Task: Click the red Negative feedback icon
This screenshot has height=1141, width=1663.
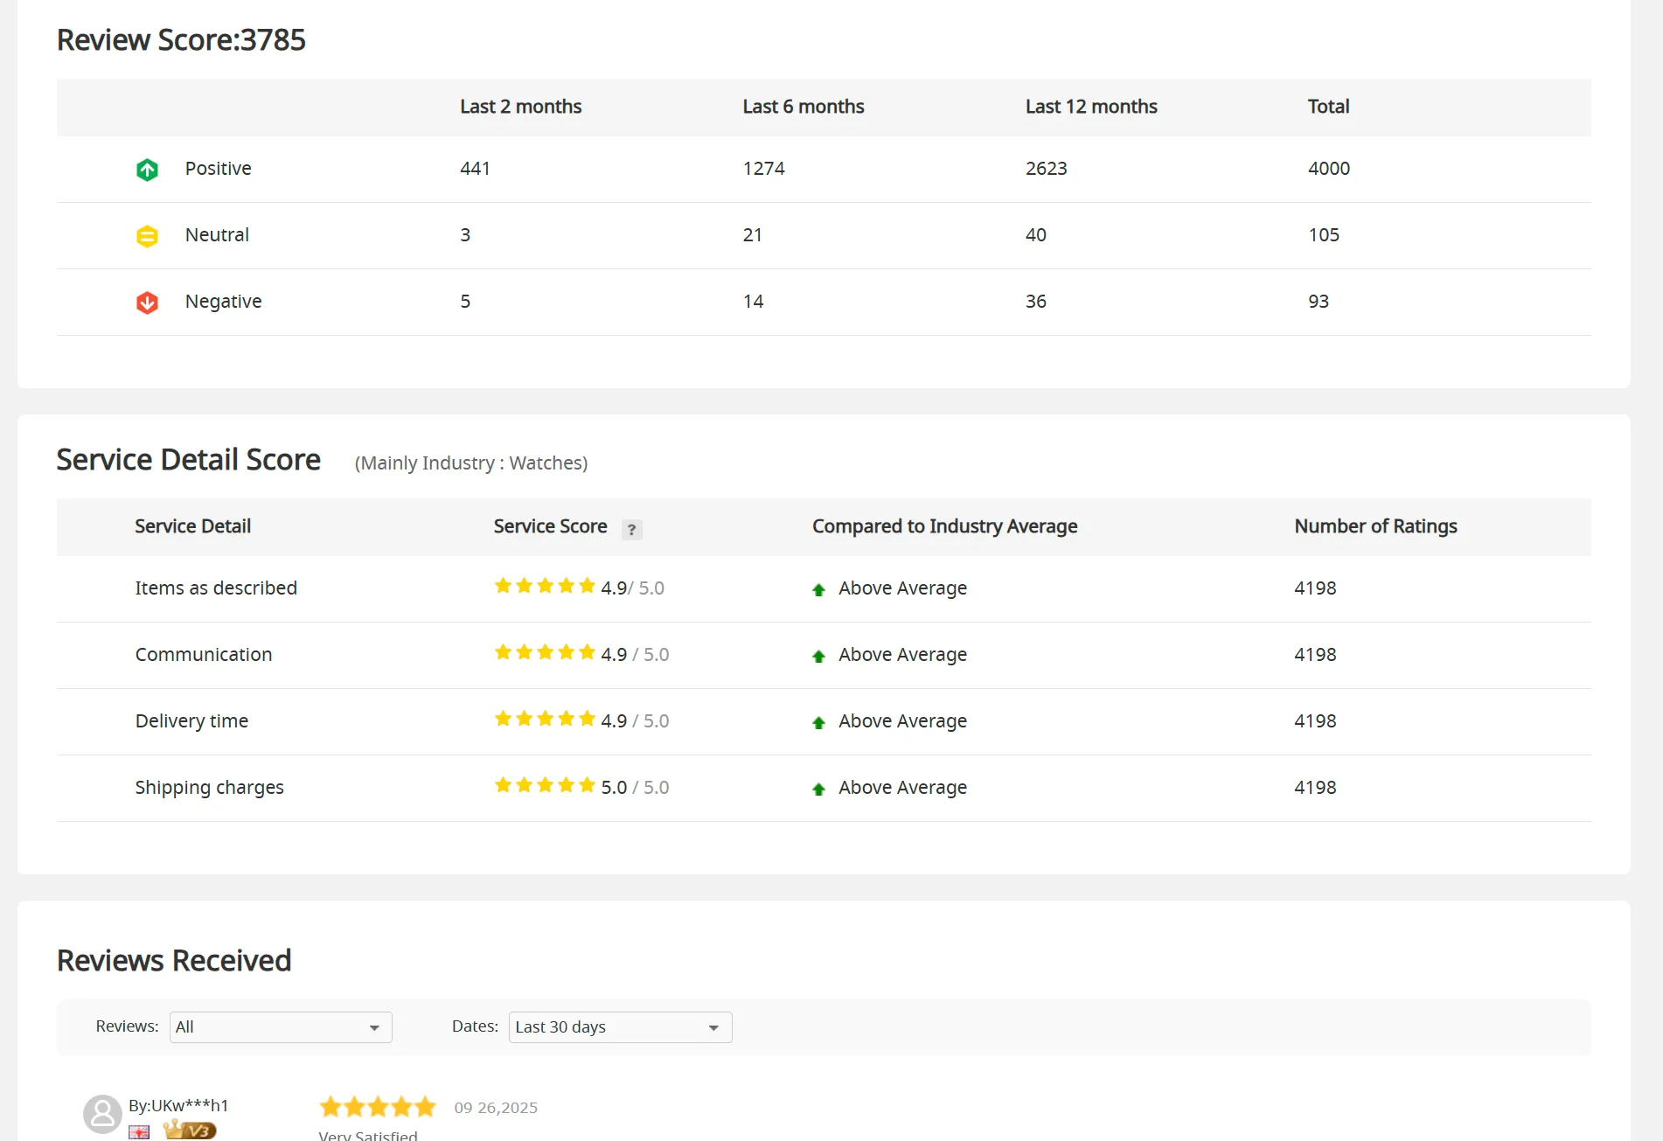Action: coord(147,303)
